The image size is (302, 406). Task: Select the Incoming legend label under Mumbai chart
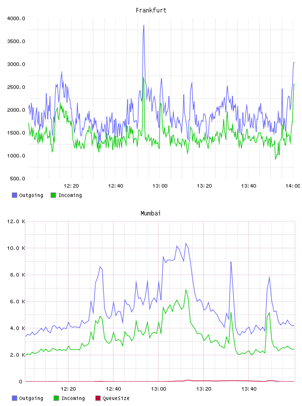point(73,399)
